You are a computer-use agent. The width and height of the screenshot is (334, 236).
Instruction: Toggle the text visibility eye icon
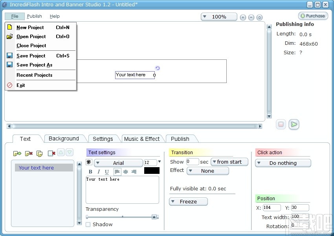[x=89, y=162]
